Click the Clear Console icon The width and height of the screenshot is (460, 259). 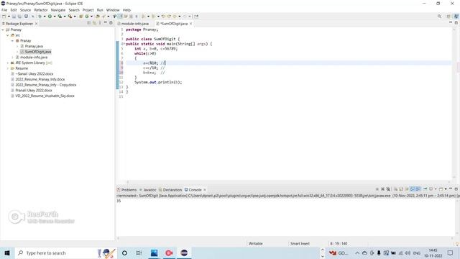[x=396, y=189]
